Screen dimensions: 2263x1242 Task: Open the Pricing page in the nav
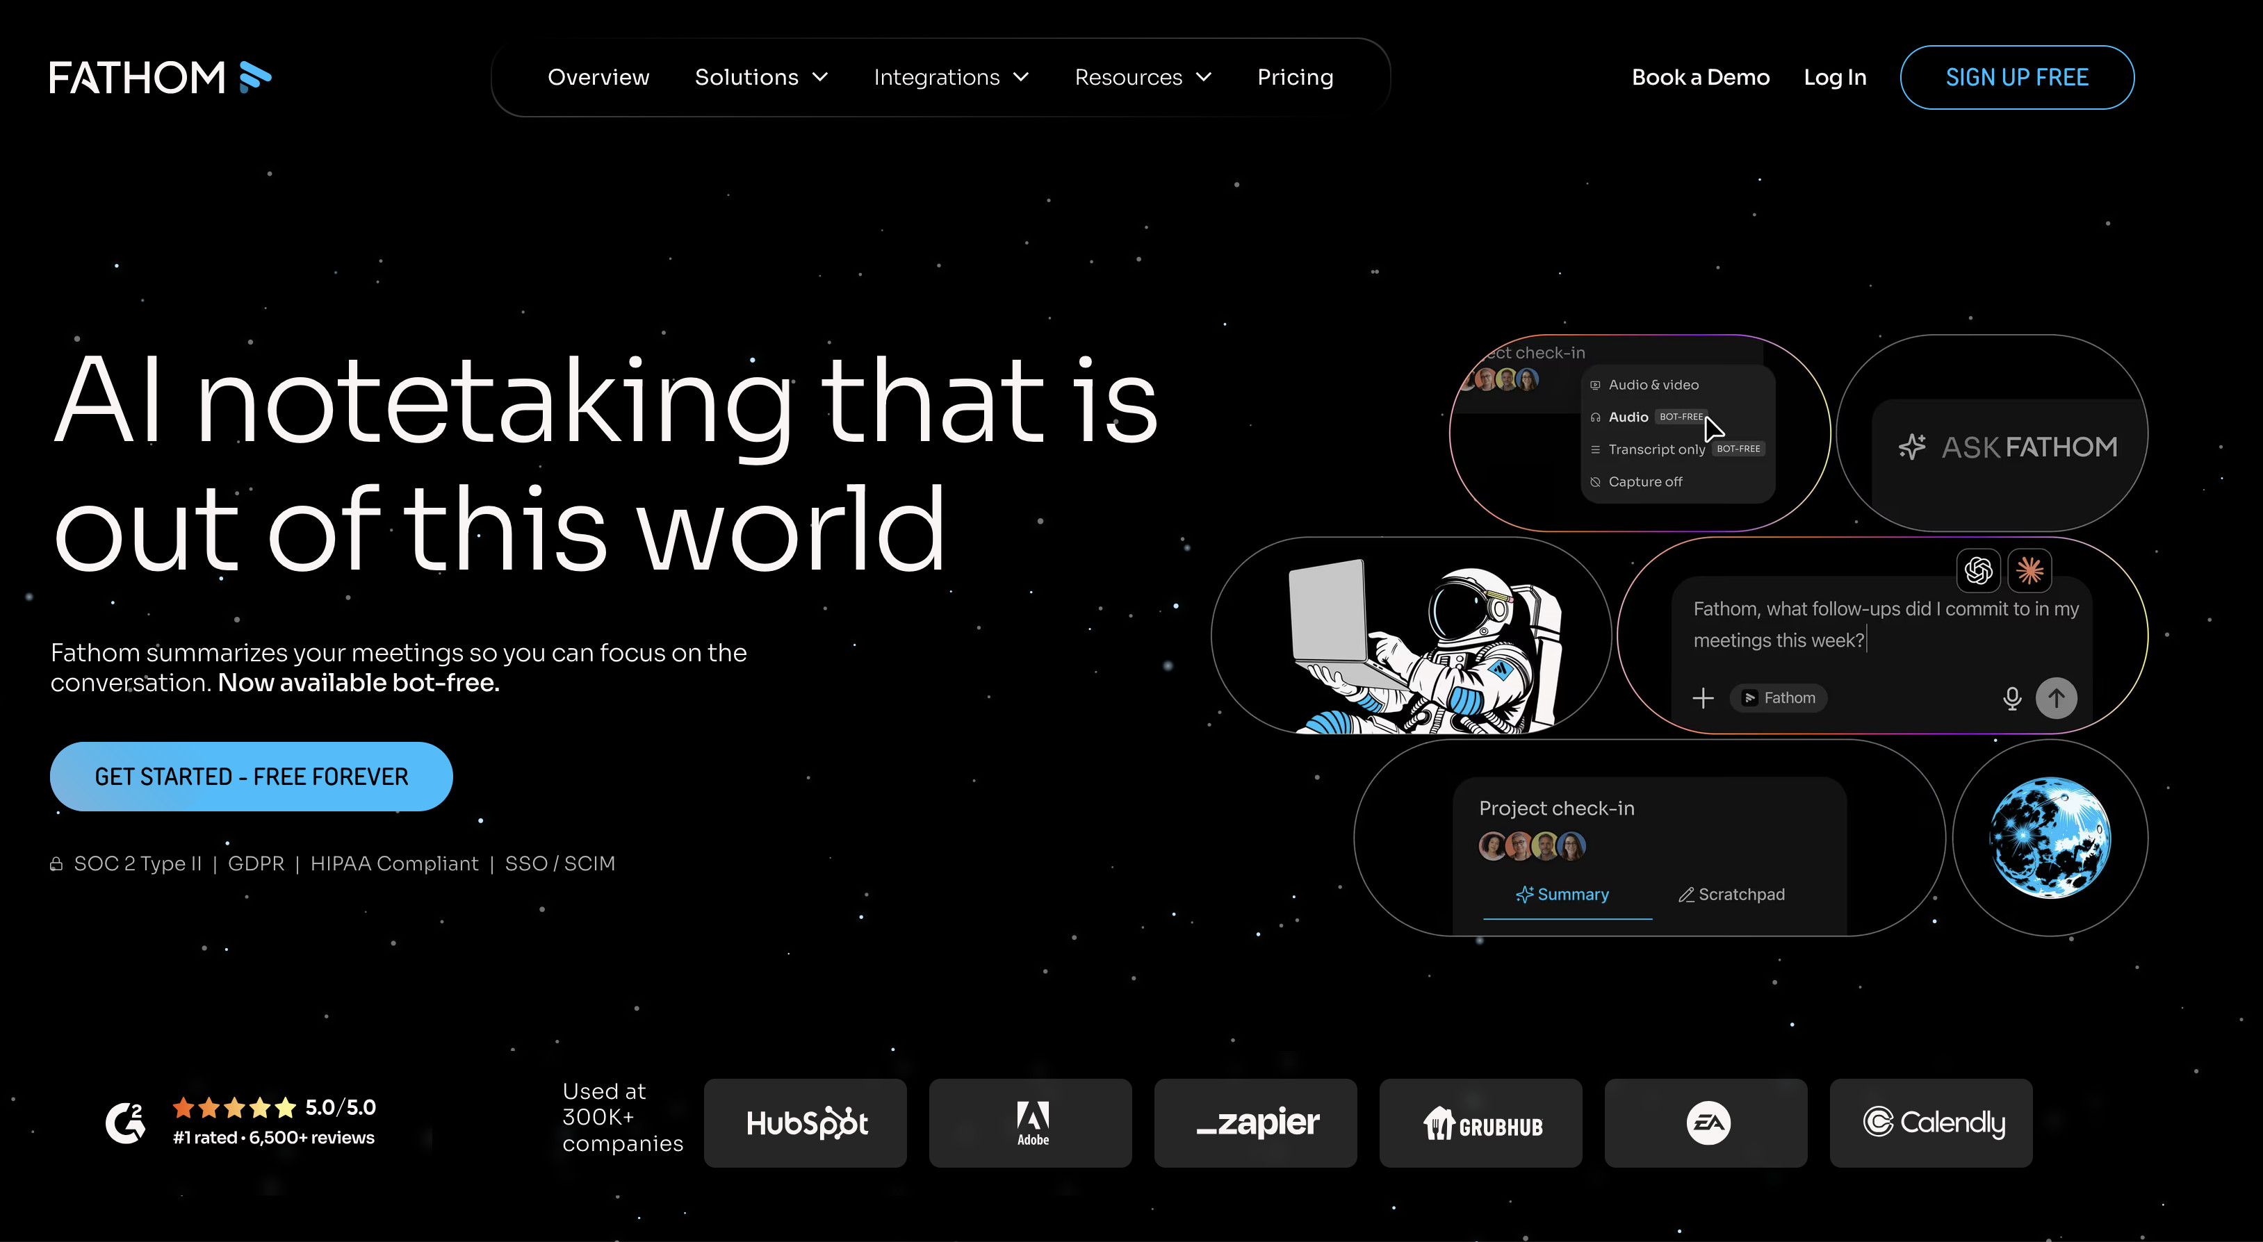pyautogui.click(x=1295, y=77)
